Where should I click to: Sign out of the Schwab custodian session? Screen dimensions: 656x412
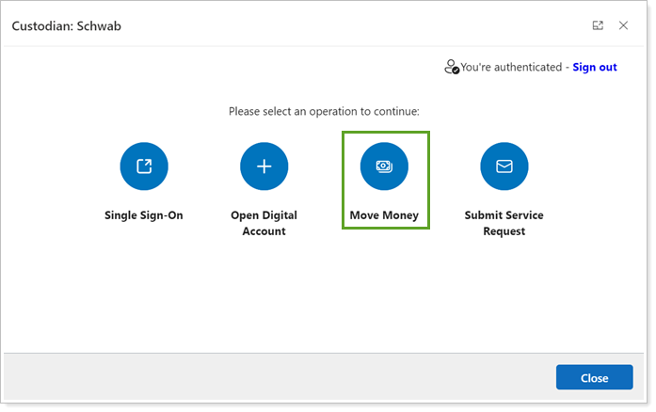point(595,68)
